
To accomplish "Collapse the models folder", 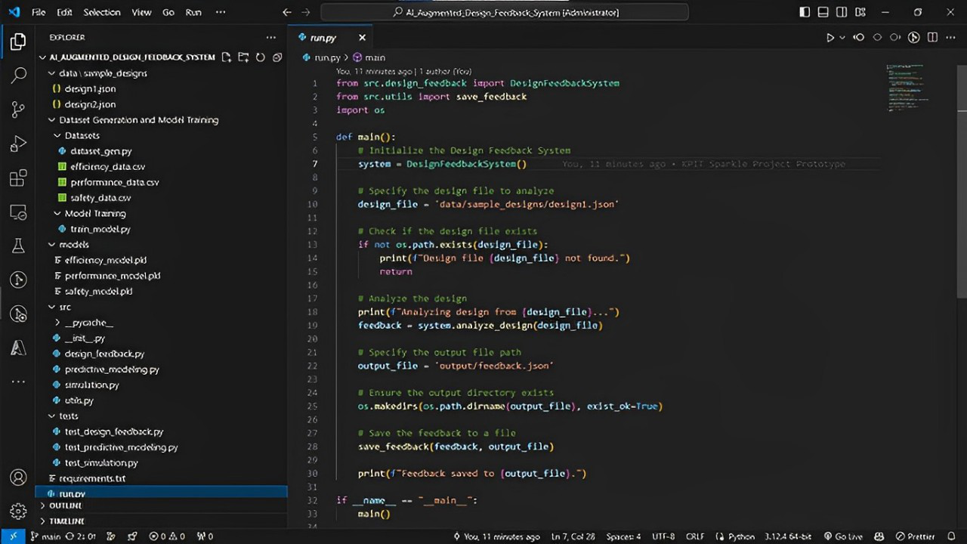I will 52,245.
